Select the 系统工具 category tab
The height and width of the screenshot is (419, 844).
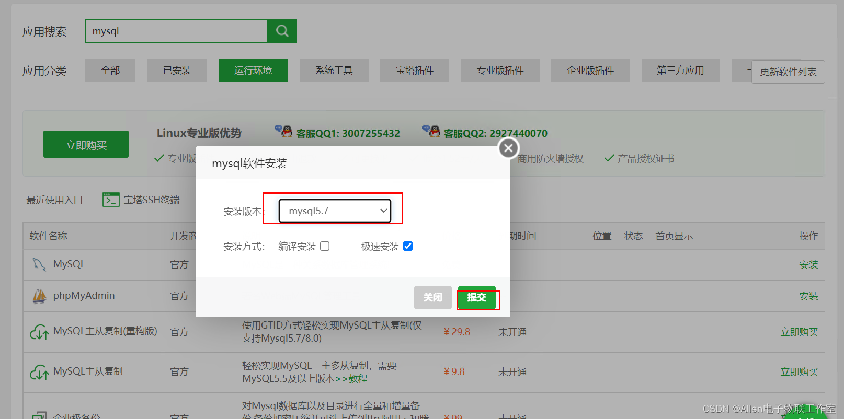[x=334, y=70]
